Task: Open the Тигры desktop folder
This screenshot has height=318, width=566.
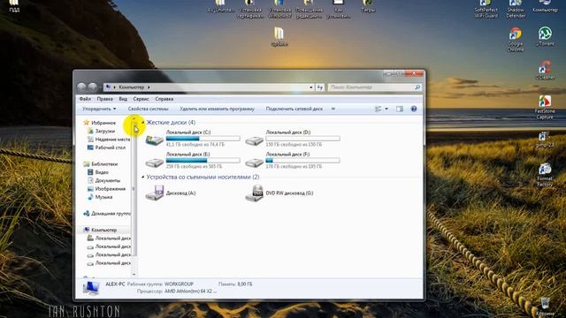Action: pos(368,6)
